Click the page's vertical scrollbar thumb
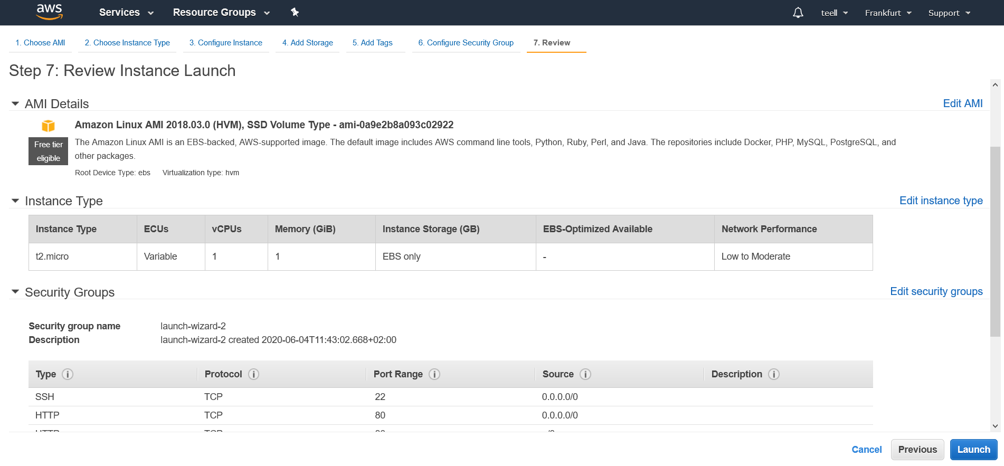The height and width of the screenshot is (466, 1004). click(x=995, y=241)
